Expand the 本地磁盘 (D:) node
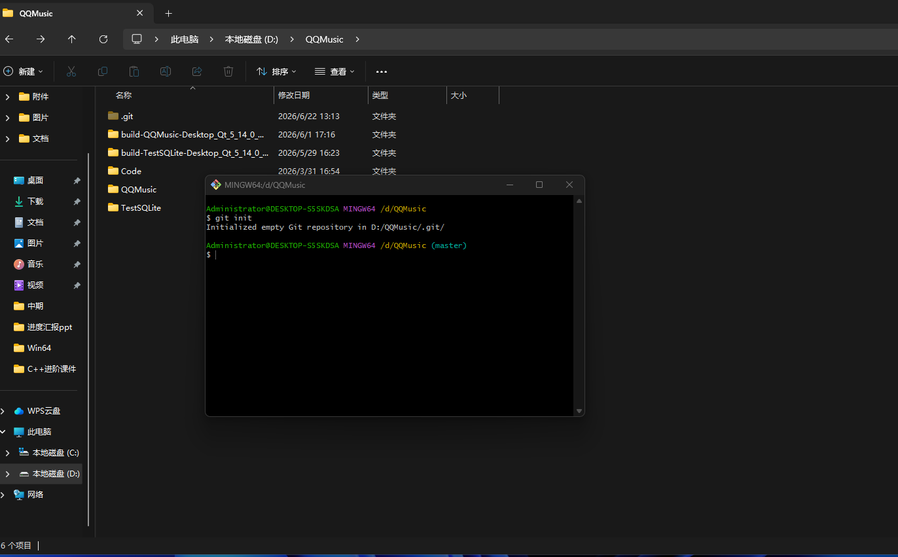The width and height of the screenshot is (898, 557). (7, 474)
